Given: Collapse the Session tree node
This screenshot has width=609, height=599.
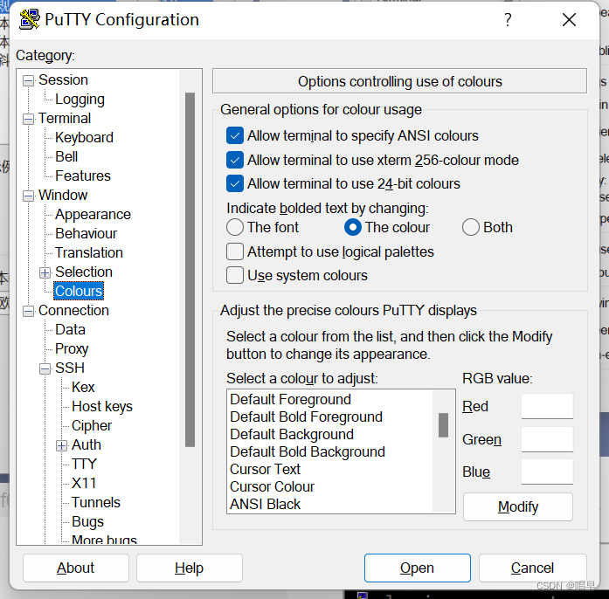Looking at the screenshot, I should 28,80.
